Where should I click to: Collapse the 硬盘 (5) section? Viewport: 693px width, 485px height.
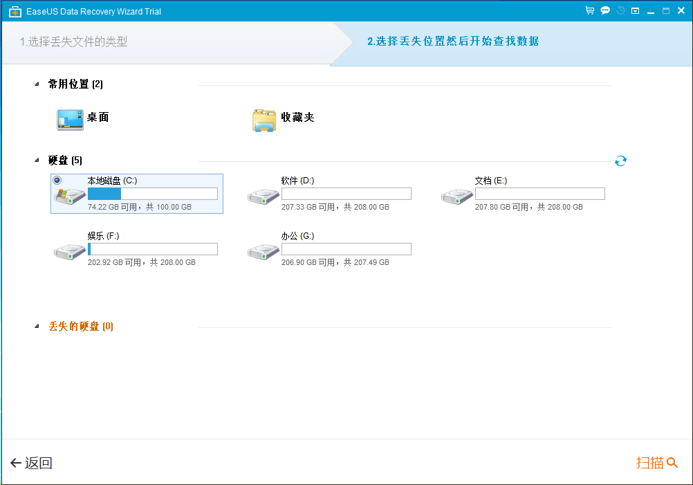coord(37,160)
